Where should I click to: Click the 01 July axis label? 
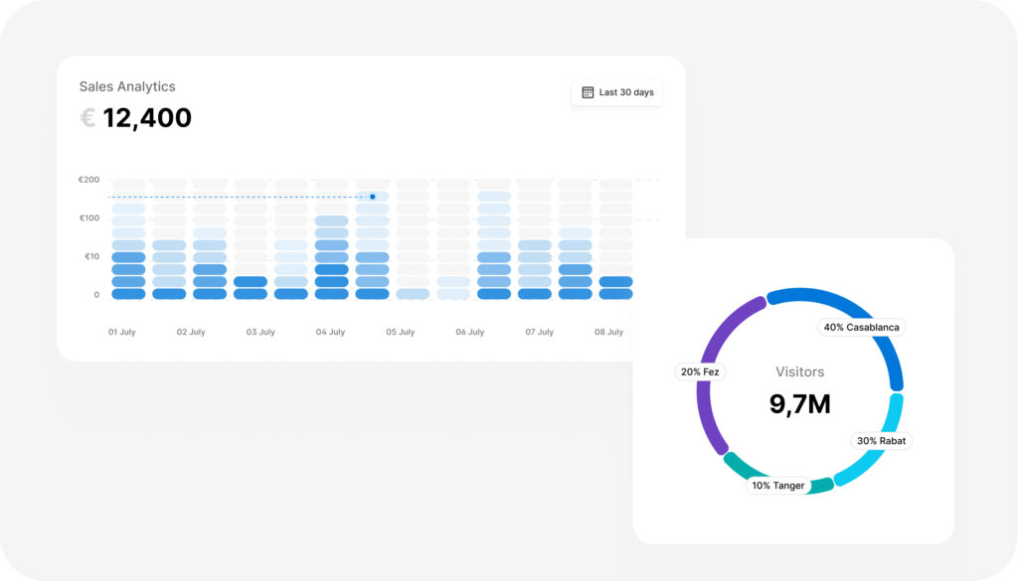pyautogui.click(x=122, y=332)
